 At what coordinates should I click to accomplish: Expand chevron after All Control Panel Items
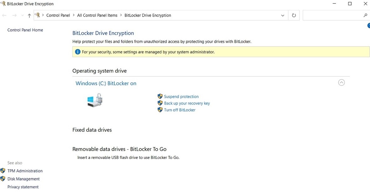(121, 15)
